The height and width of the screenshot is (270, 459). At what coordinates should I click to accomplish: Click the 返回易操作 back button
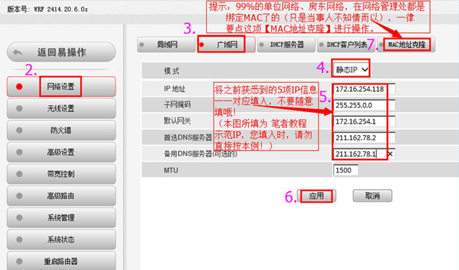[x=62, y=52]
